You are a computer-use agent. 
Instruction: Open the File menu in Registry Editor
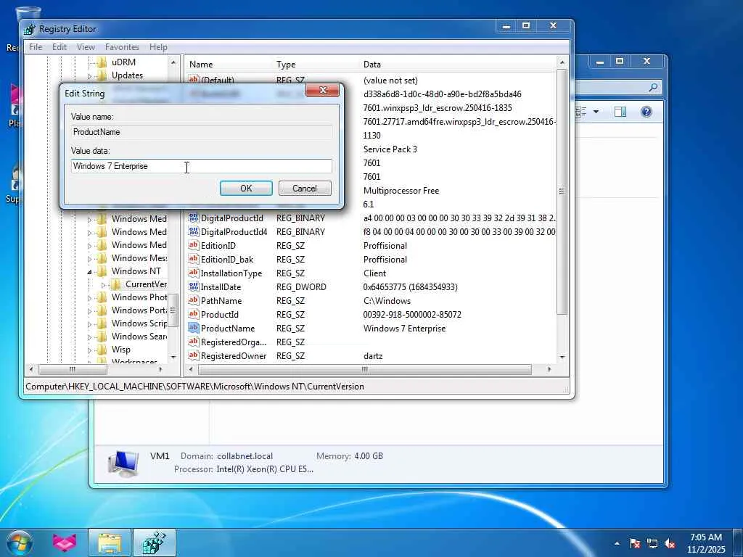tap(36, 47)
